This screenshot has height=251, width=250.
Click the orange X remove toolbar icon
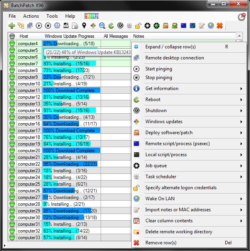click(220, 26)
